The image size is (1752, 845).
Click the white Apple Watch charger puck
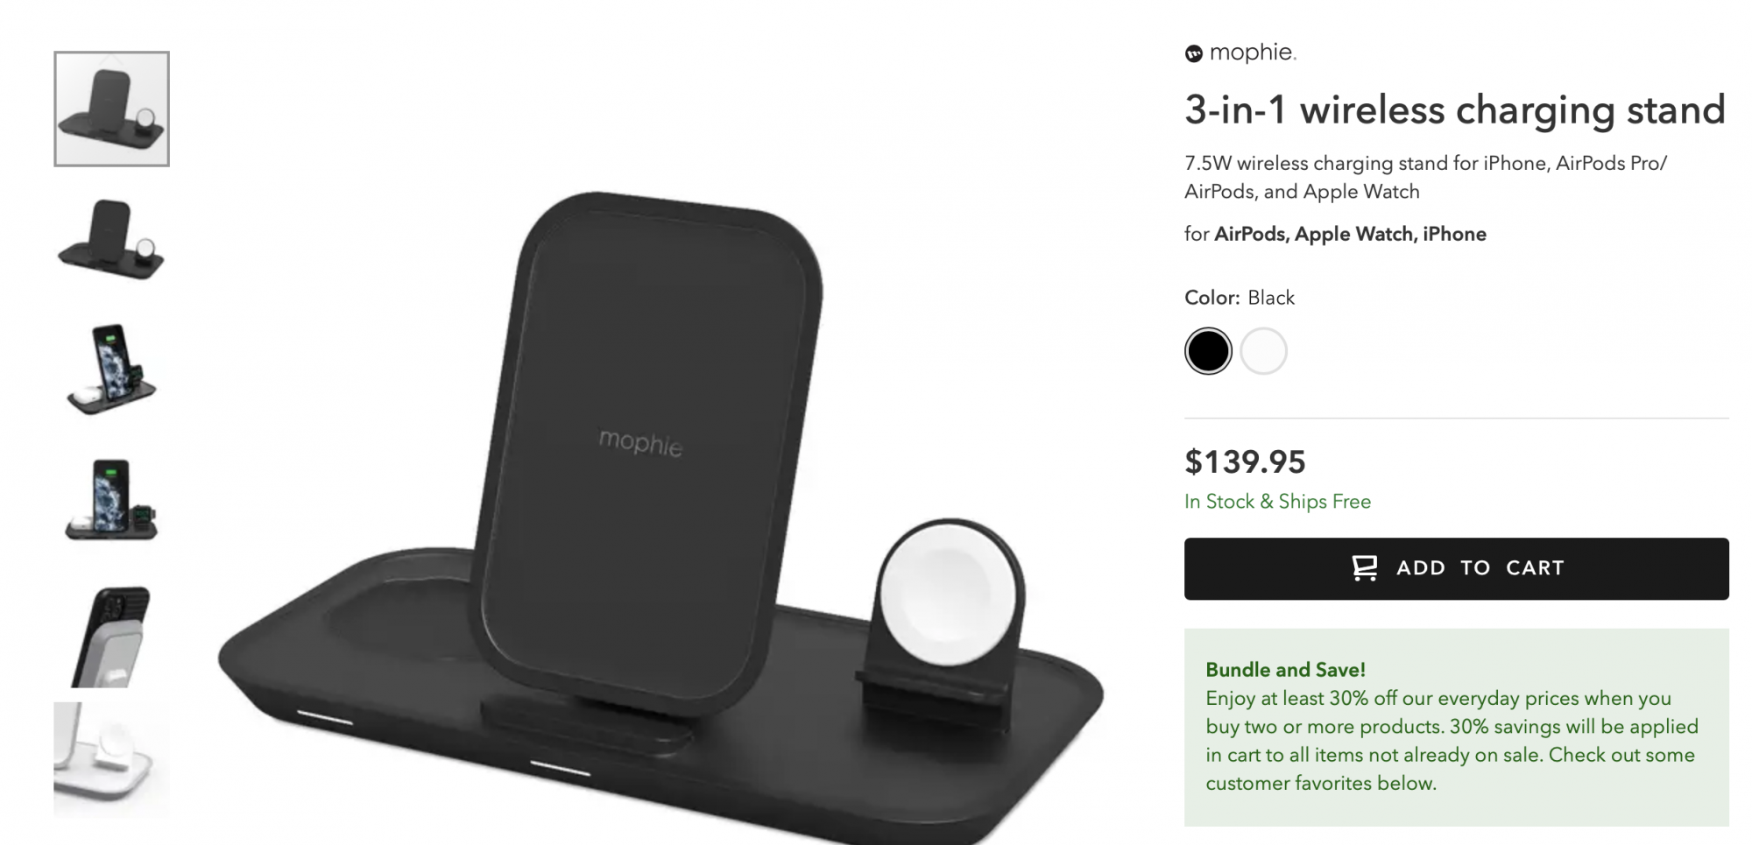pos(949,595)
